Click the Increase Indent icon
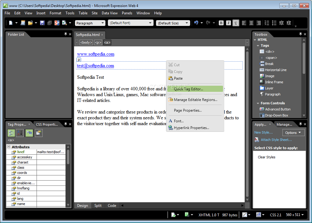This screenshot has width=312, height=223. click(x=289, y=23)
